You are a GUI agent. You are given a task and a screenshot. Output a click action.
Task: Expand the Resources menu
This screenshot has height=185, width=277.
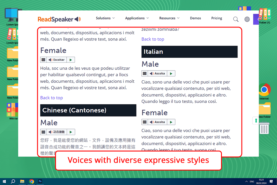coord(169,18)
